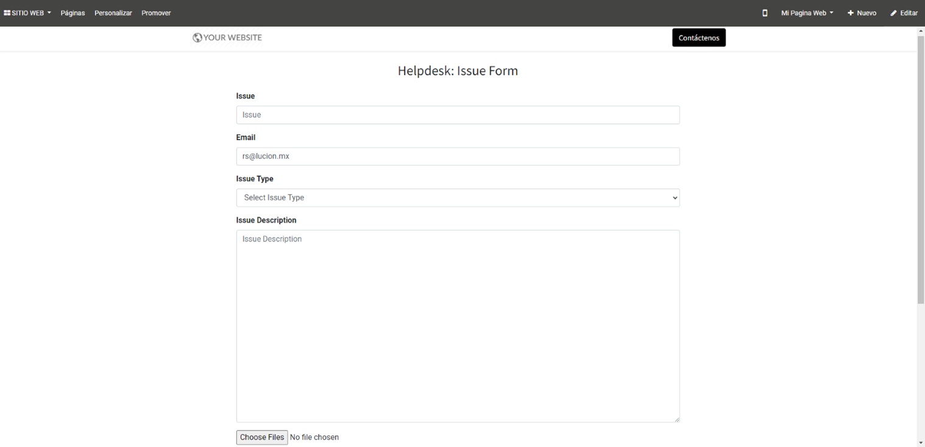Screen dimensions: 925x447
Task: Open the Personalizar menu
Action: coord(113,13)
